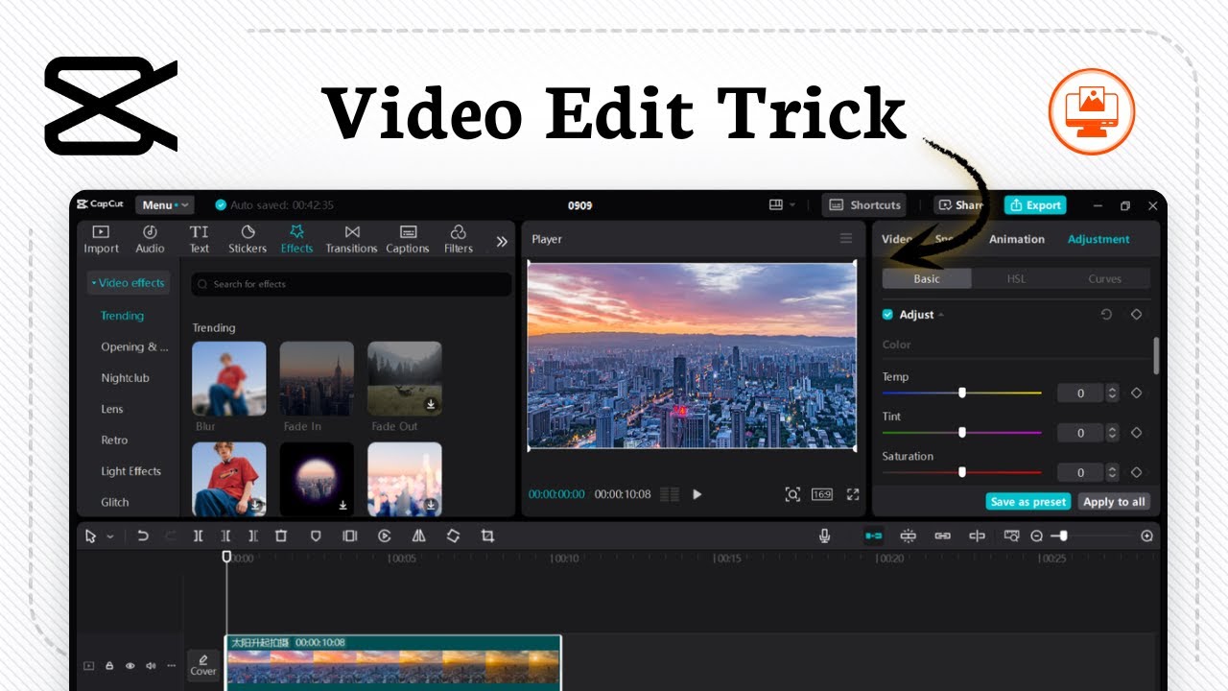Open the player fullscreen view
This screenshot has width=1228, height=691.
coord(853,494)
